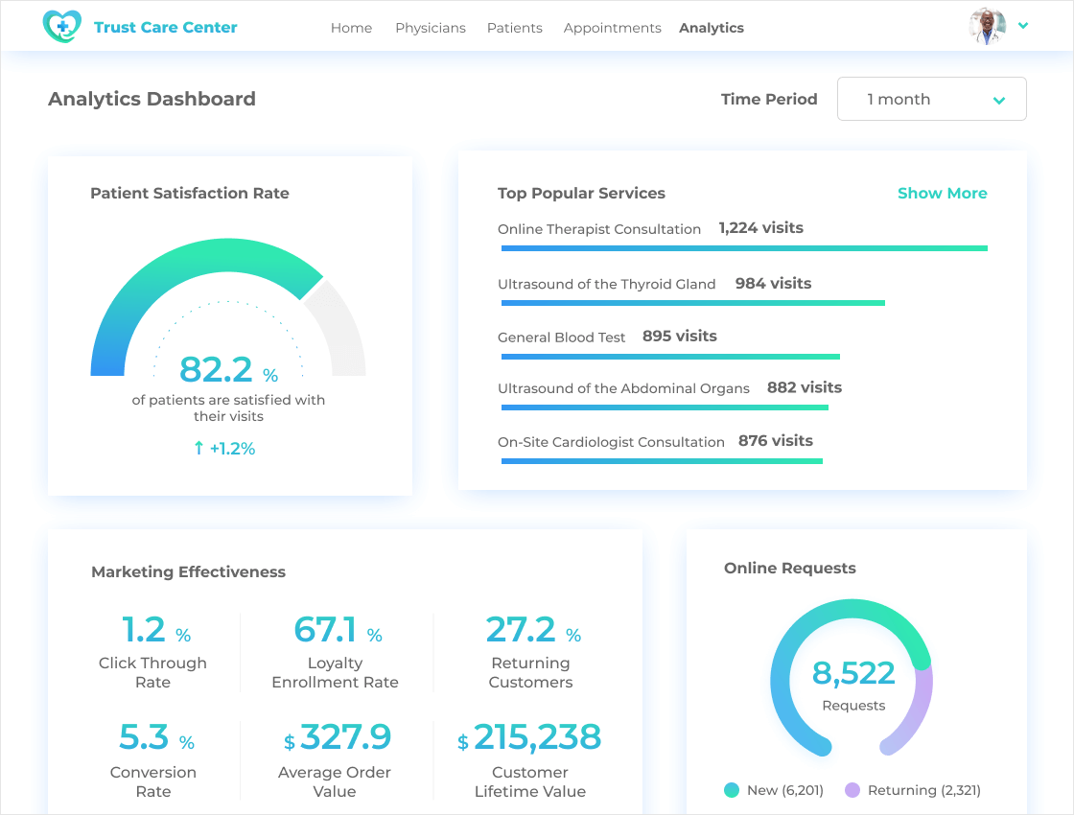Click the Online Therapist Consultation bar
The height and width of the screenshot is (815, 1074).
(x=743, y=248)
